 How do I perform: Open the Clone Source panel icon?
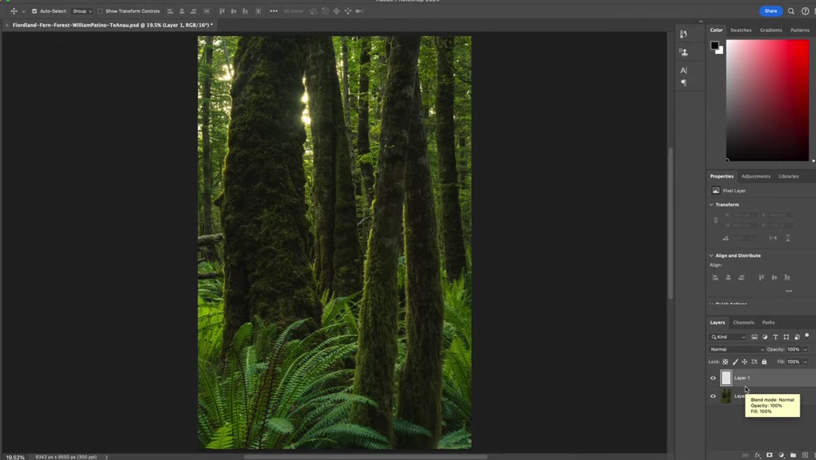pyautogui.click(x=683, y=52)
